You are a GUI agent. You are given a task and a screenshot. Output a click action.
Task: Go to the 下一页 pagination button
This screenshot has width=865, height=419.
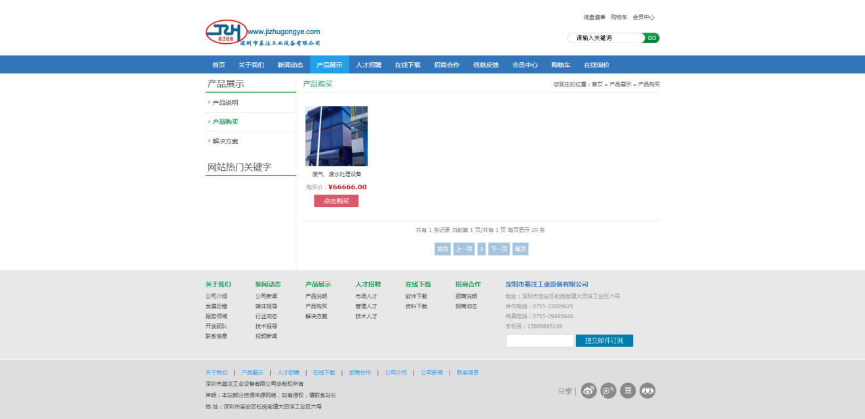pos(499,249)
